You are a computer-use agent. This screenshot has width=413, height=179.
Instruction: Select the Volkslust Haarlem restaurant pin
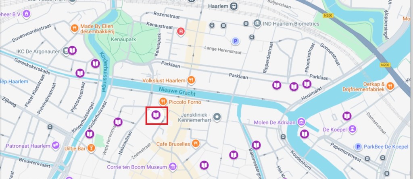click(191, 80)
